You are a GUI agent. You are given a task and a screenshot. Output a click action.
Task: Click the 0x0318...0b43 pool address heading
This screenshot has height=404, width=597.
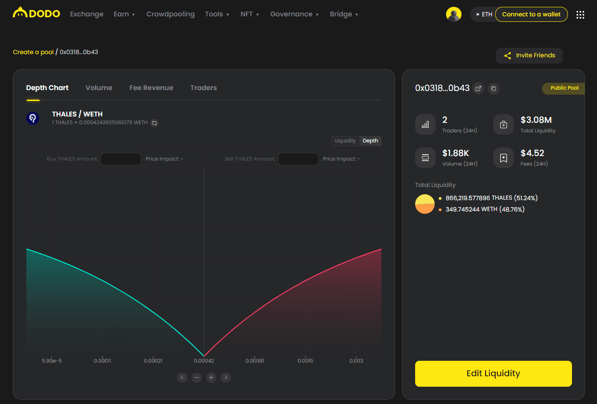tap(442, 88)
